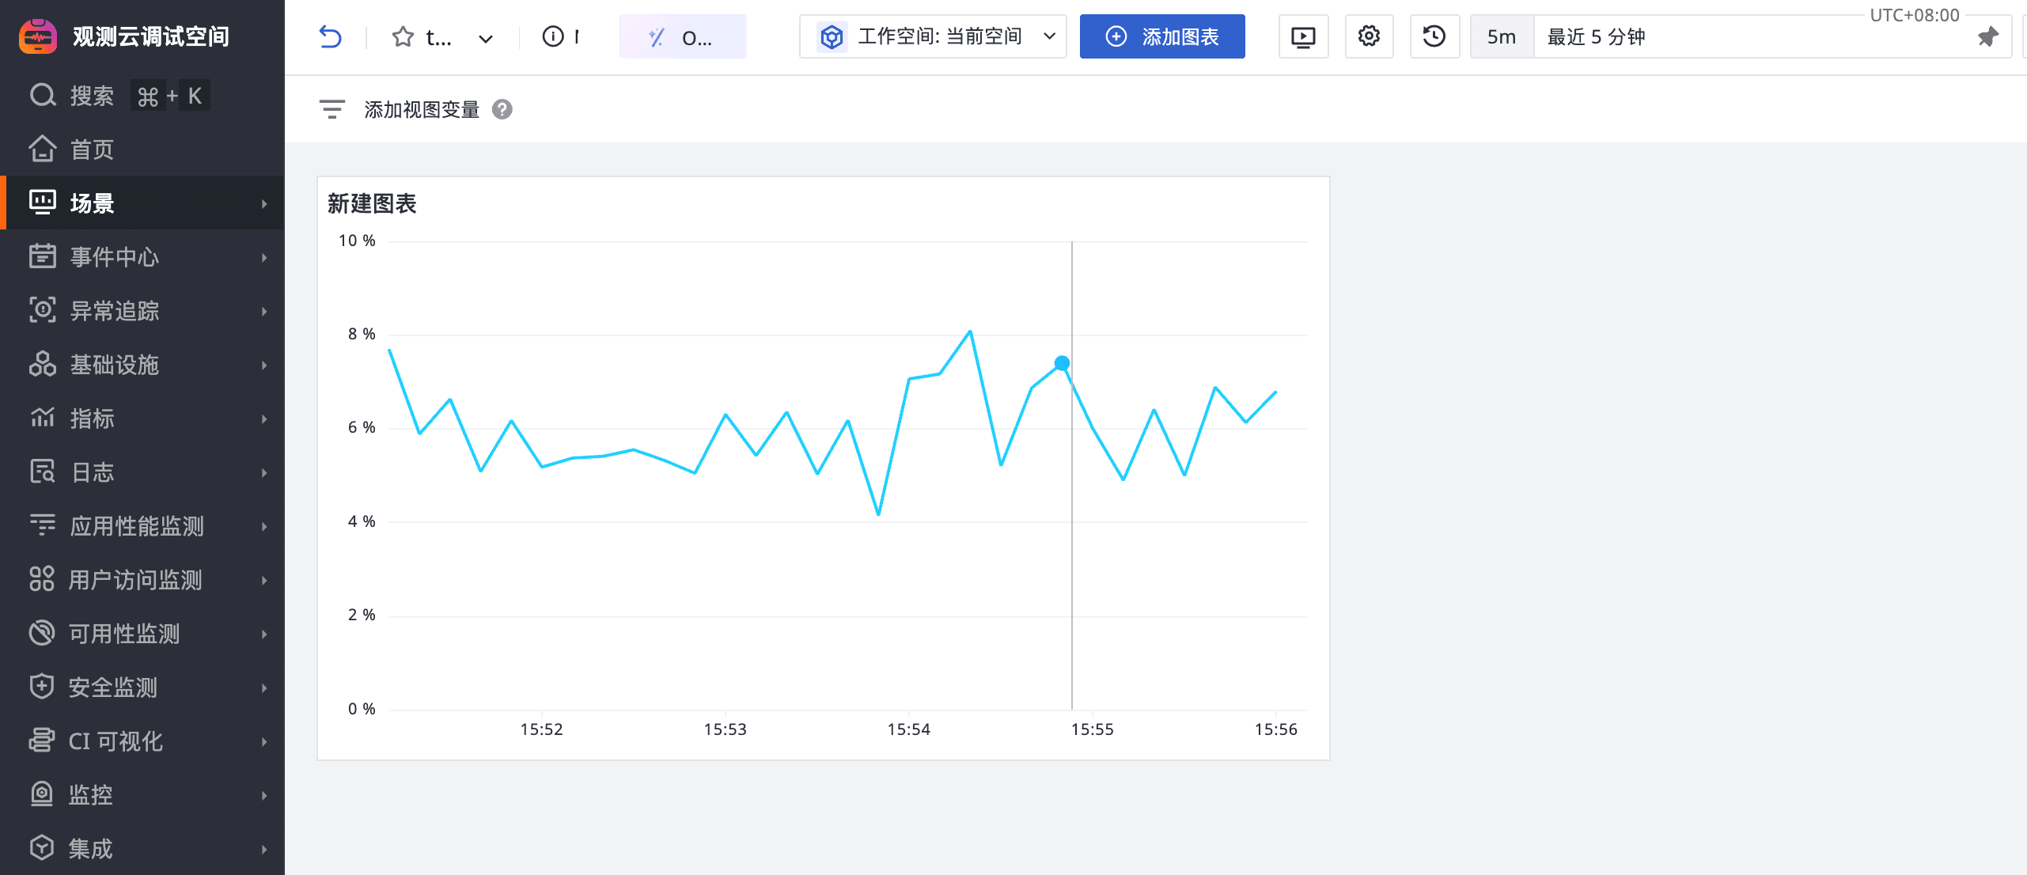
Task: Open the 工作空间 dropdown
Action: pos(933,36)
